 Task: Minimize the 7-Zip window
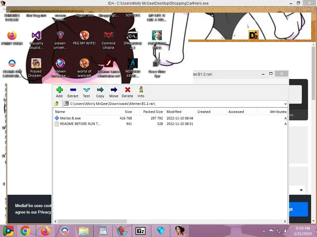coord(263,74)
